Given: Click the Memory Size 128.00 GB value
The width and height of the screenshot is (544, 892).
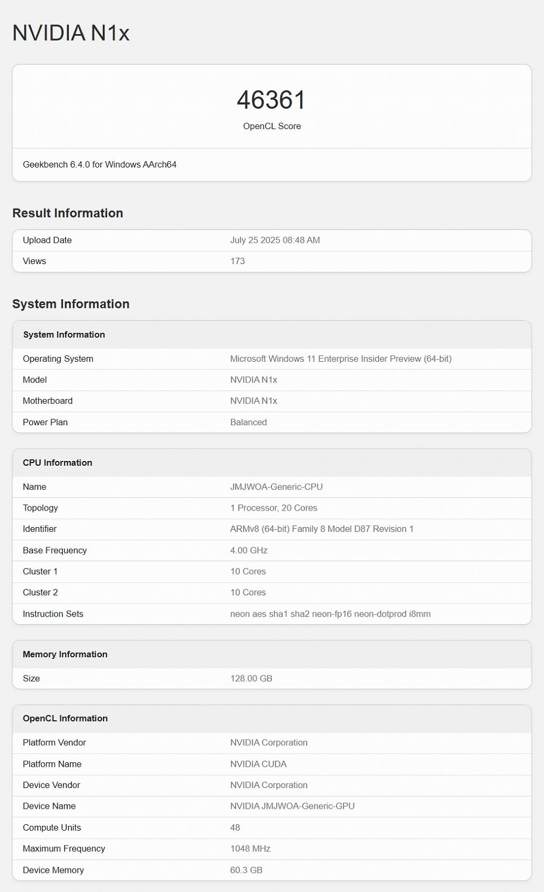Looking at the screenshot, I should pyautogui.click(x=251, y=679).
